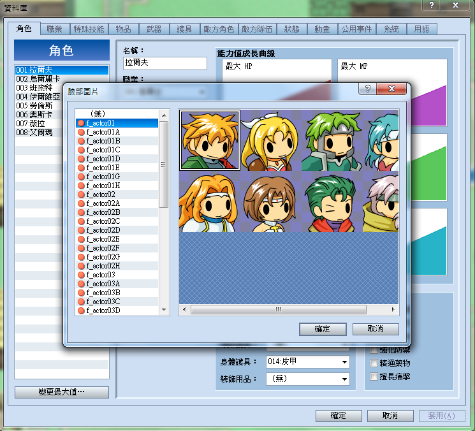The height and width of the screenshot is (431, 475).
Task: Choose the (無) none option in file list
Action: pos(117,114)
